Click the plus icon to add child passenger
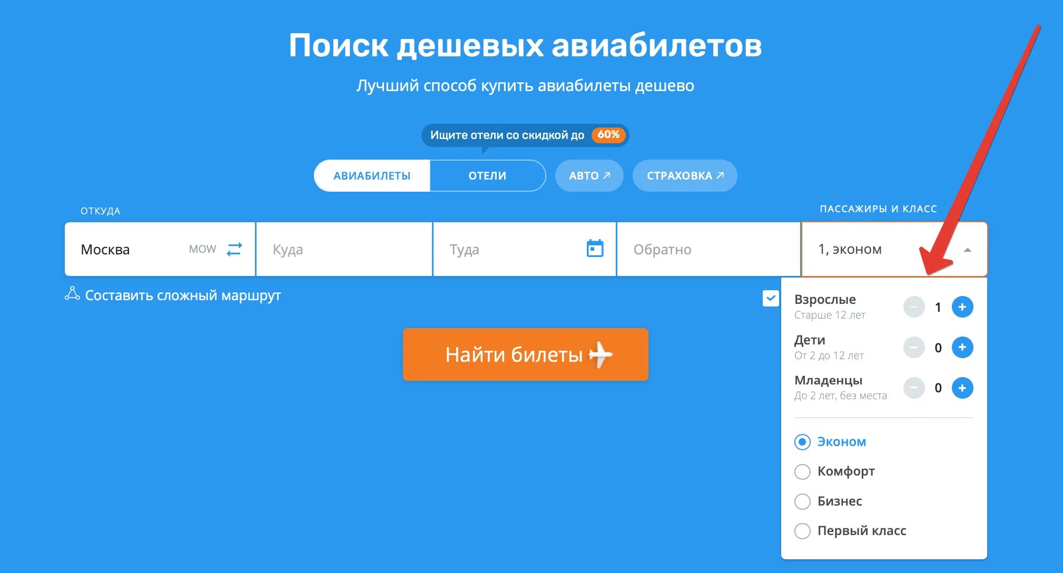 pyautogui.click(x=963, y=347)
